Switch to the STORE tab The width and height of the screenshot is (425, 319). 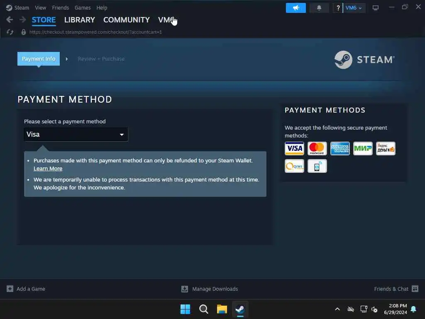pyautogui.click(x=44, y=20)
